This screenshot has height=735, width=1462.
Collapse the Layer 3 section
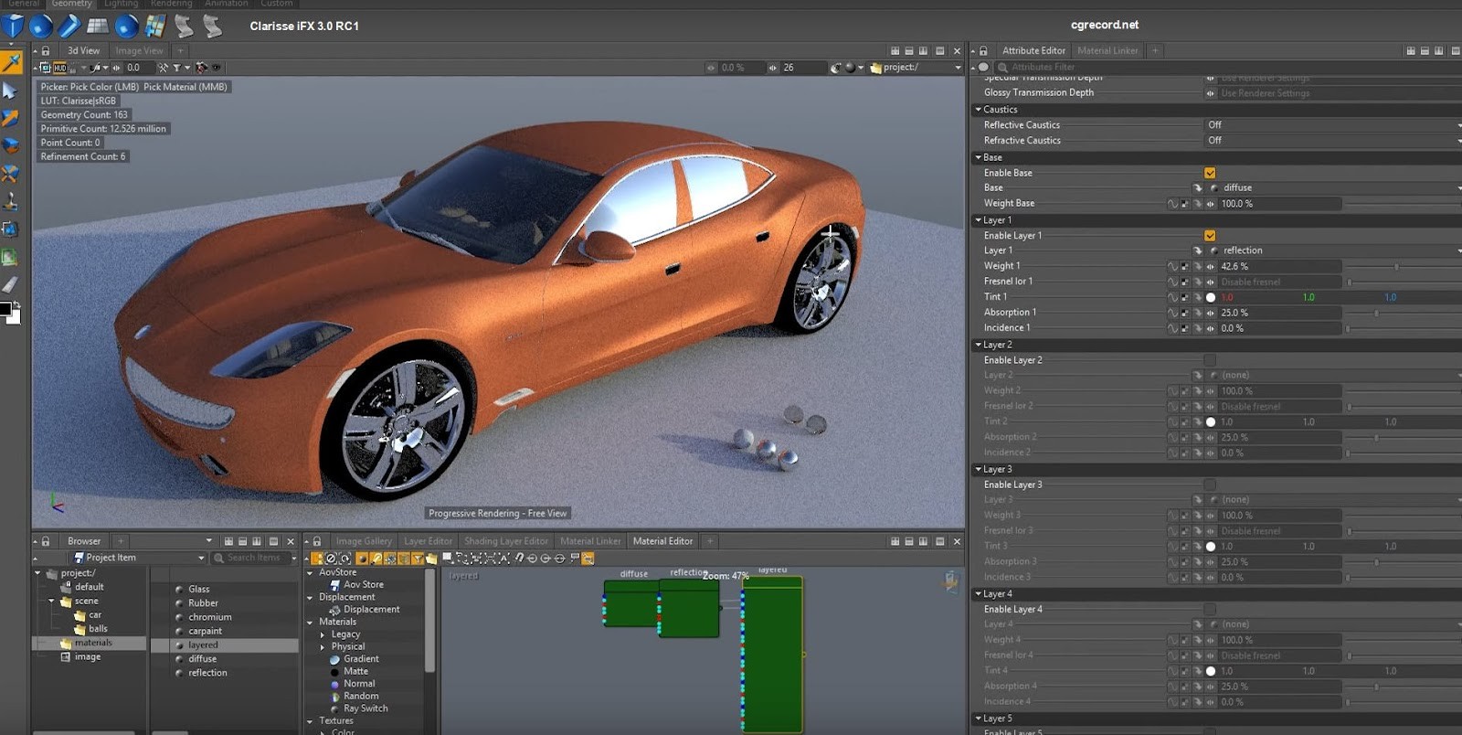click(979, 470)
